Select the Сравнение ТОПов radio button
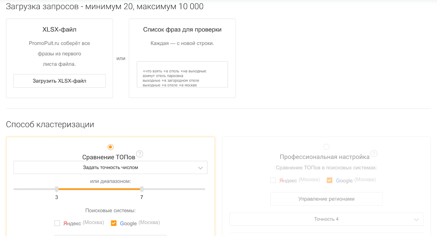437x236 pixels. (x=111, y=147)
